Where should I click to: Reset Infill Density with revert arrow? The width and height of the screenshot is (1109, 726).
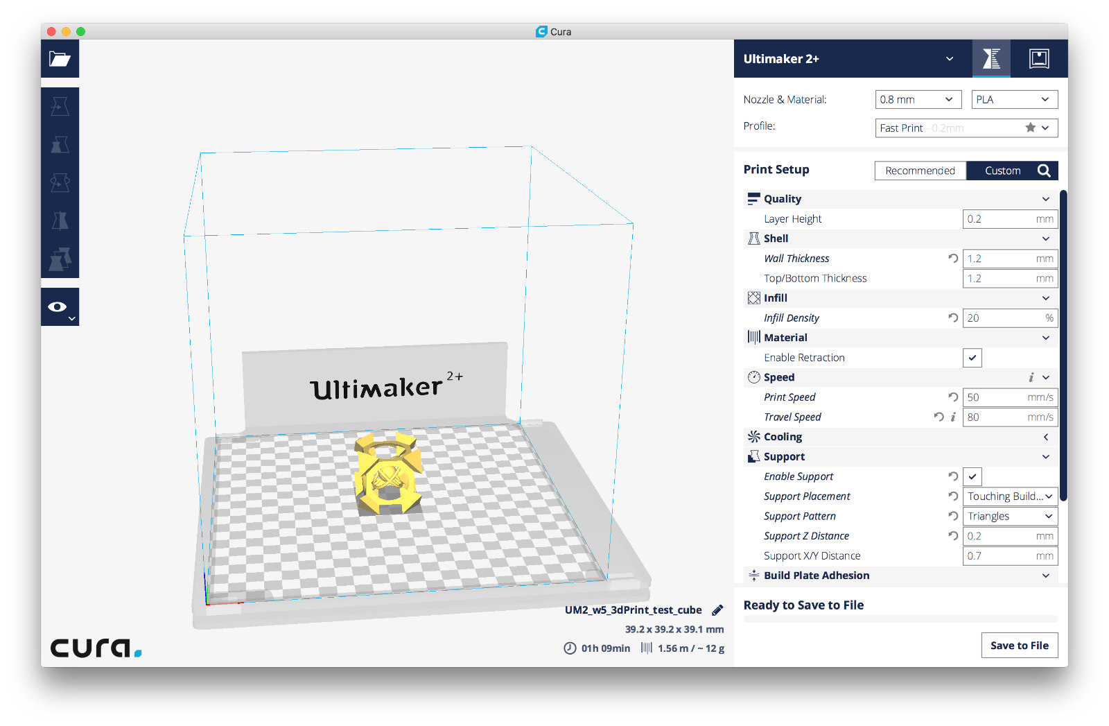[953, 318]
